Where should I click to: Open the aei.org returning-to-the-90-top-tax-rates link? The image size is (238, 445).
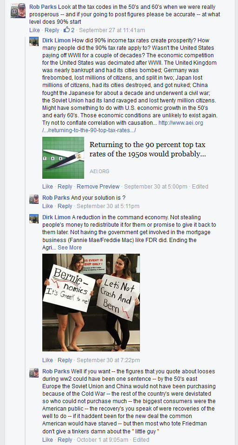tap(123, 126)
